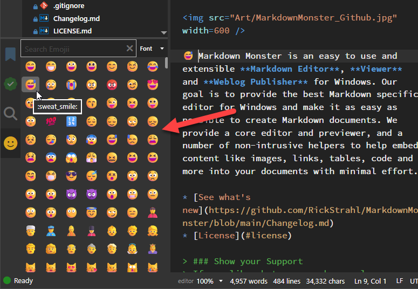Insert the man wearing white turban emoji
The height and width of the screenshot is (289, 418).
(31, 231)
